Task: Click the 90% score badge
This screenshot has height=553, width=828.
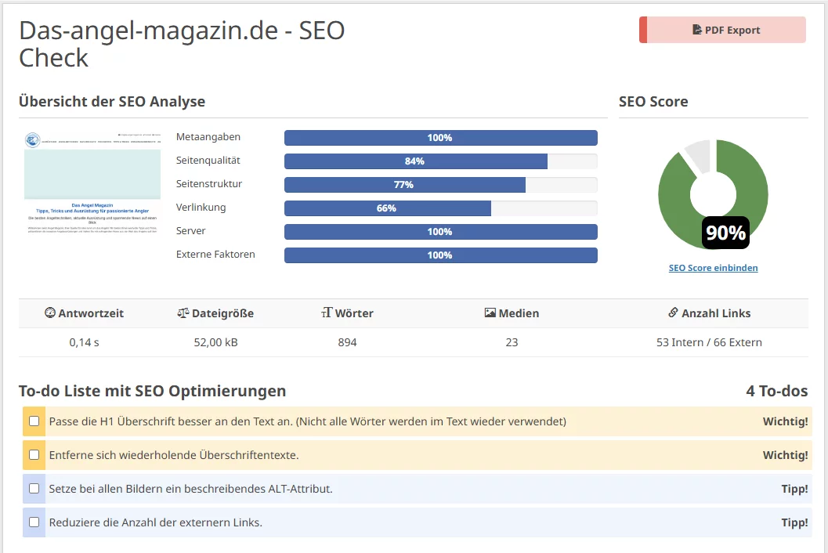Action: [x=725, y=233]
